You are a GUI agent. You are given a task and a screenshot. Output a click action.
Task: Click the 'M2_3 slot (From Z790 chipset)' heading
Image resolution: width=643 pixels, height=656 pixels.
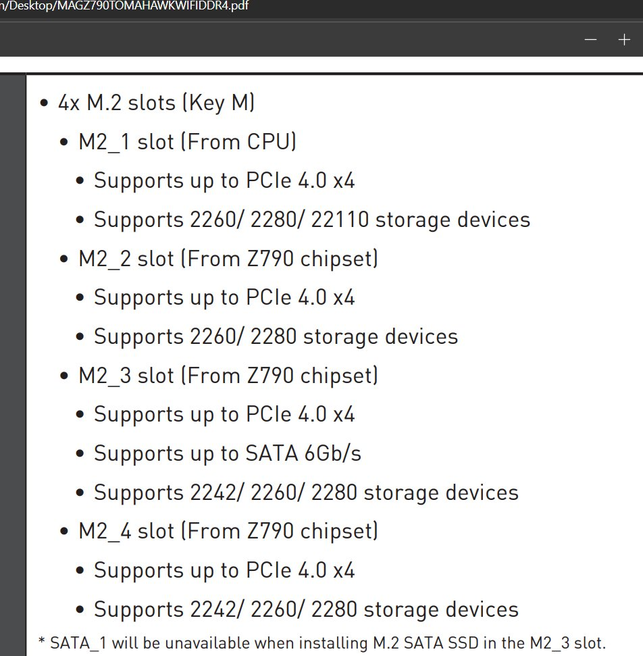pos(228,375)
